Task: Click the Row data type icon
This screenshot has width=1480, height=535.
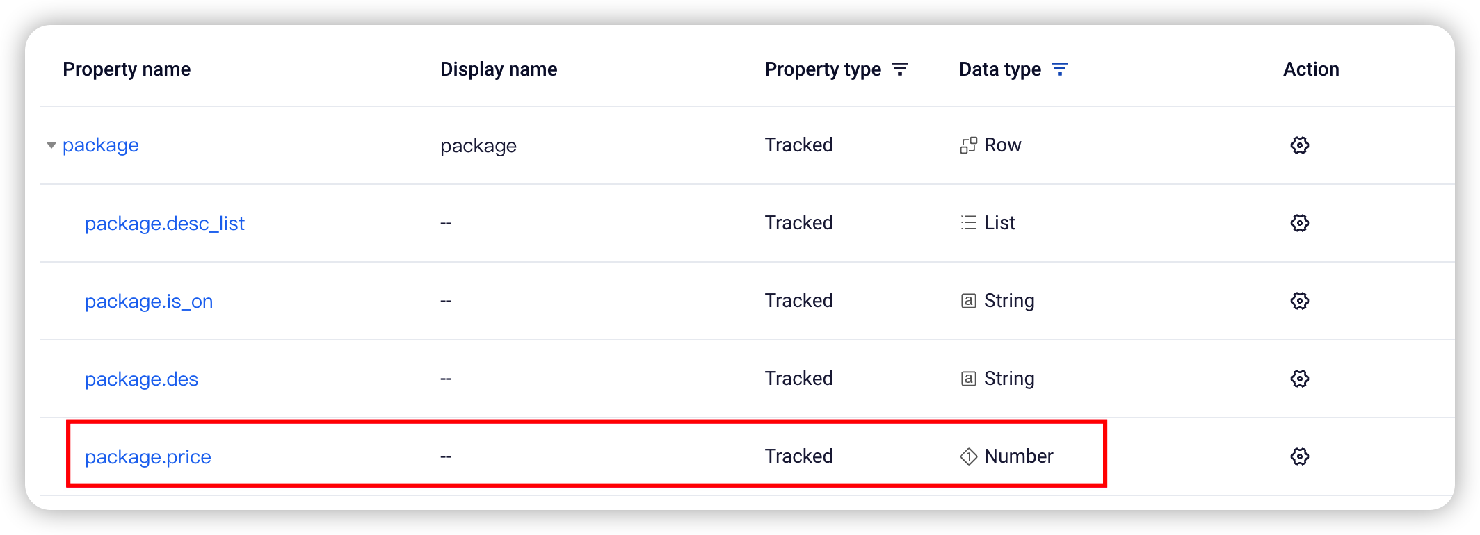Action: (968, 145)
